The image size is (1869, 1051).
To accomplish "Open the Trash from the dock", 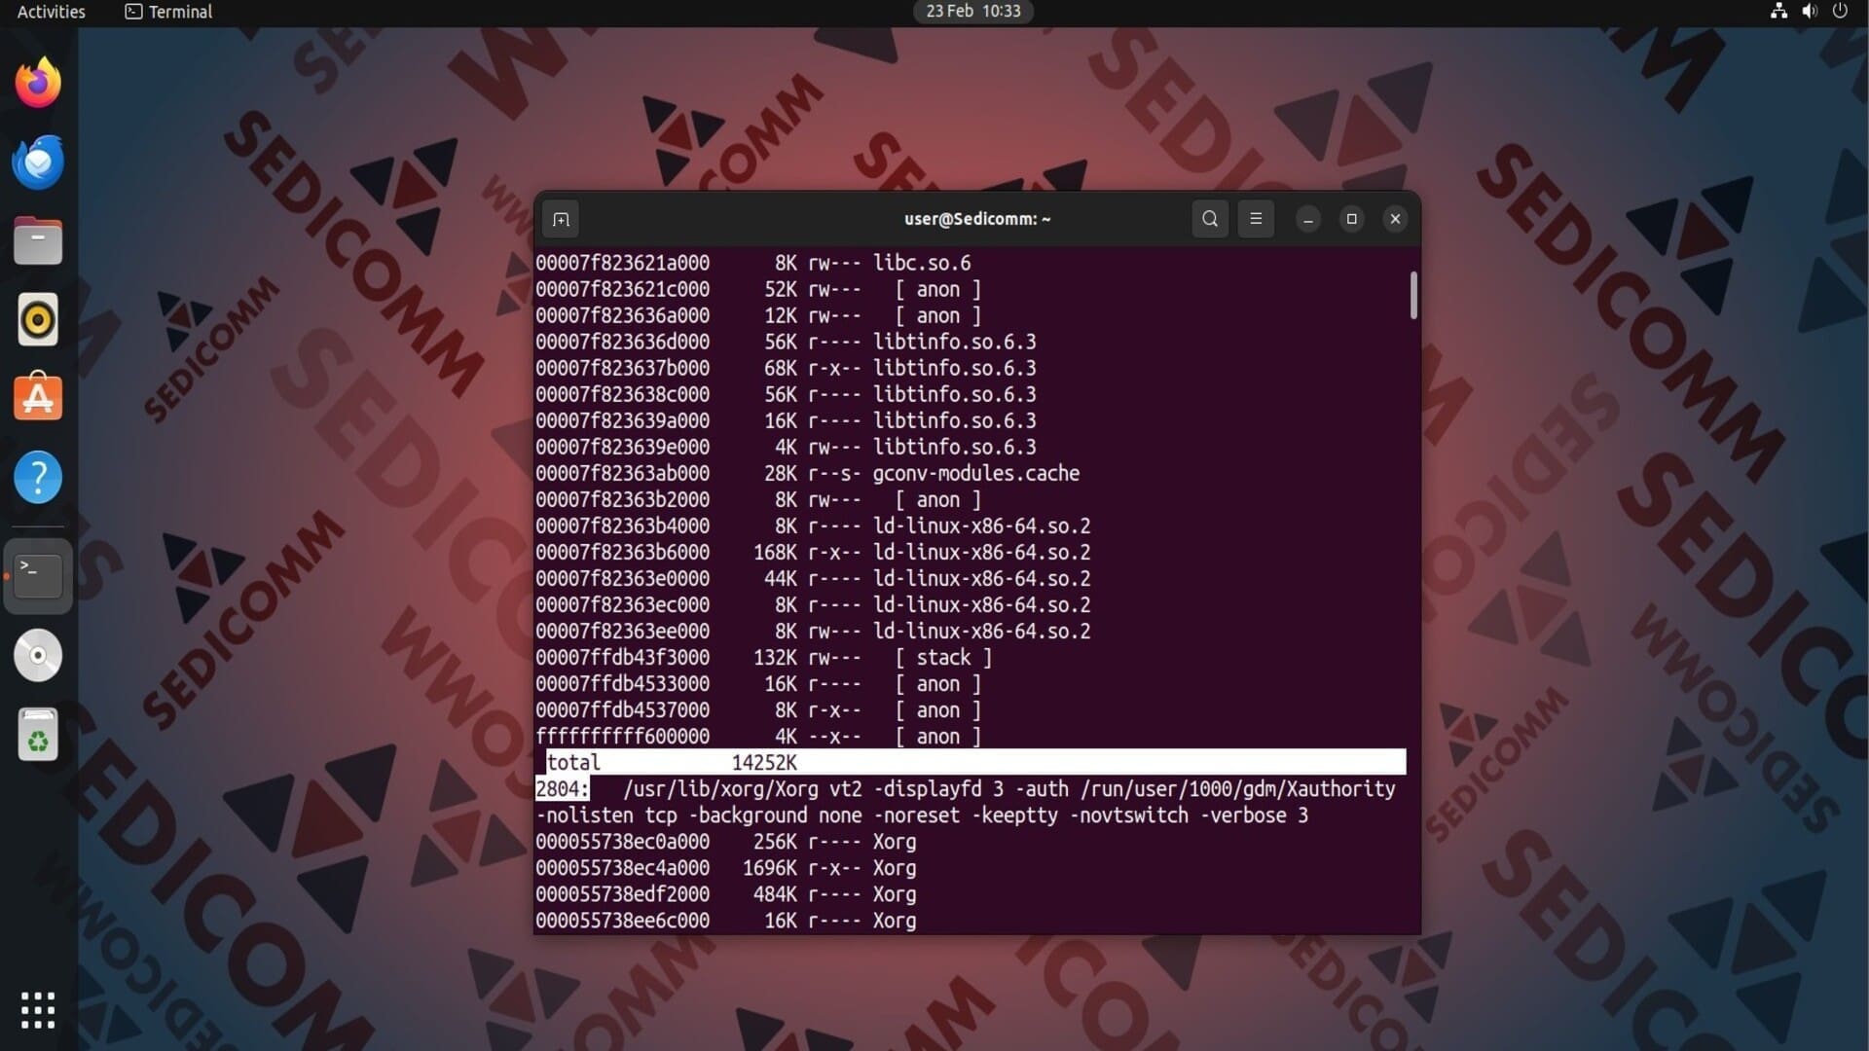I will [38, 735].
